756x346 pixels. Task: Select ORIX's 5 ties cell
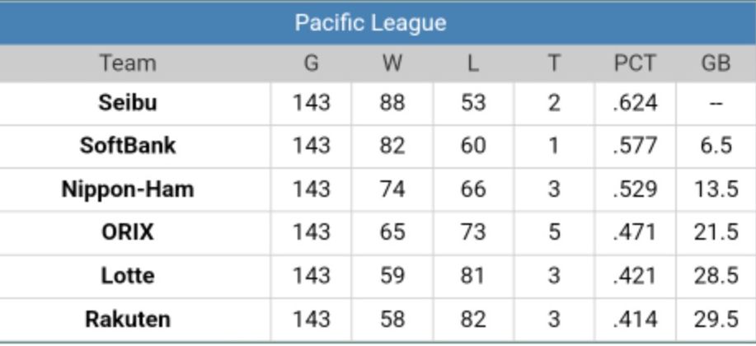tap(553, 232)
